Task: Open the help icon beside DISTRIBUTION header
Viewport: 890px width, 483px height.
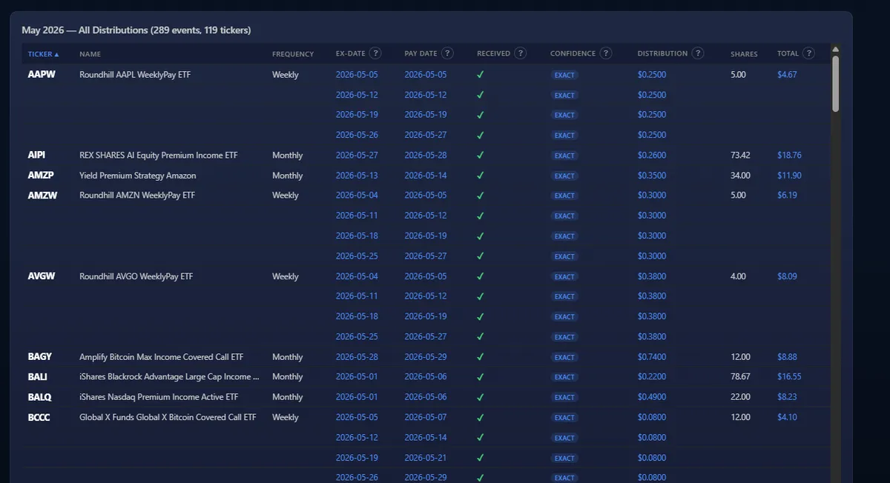Action: 698,53
